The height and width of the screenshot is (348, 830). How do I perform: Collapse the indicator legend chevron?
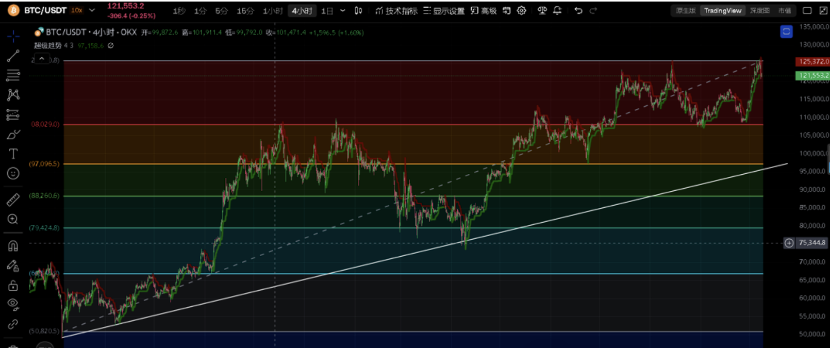[42, 59]
